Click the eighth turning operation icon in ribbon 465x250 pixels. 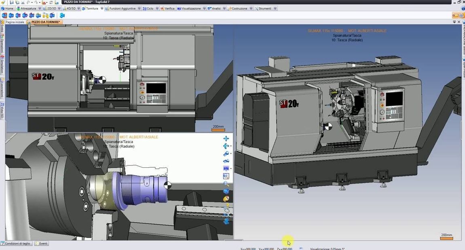[x=53, y=15]
